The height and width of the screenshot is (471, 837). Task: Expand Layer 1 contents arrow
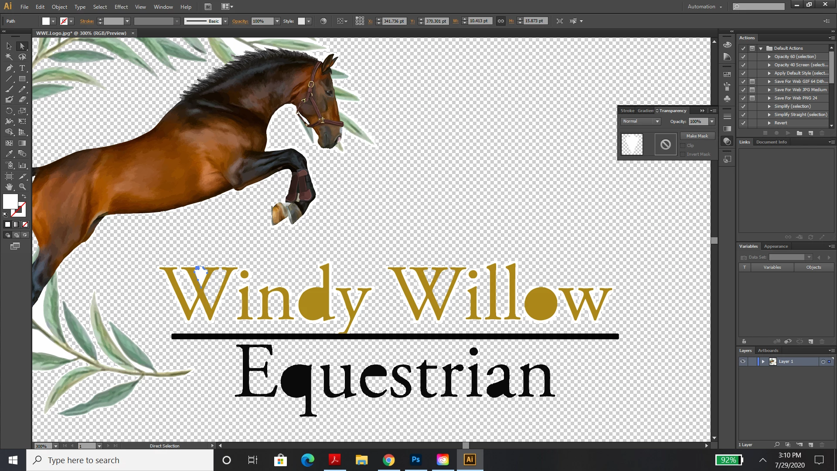click(763, 362)
